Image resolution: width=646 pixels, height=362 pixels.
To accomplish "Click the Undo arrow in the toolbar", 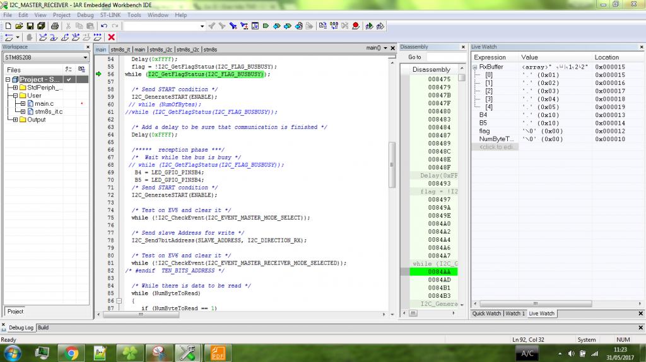I will (x=103, y=26).
